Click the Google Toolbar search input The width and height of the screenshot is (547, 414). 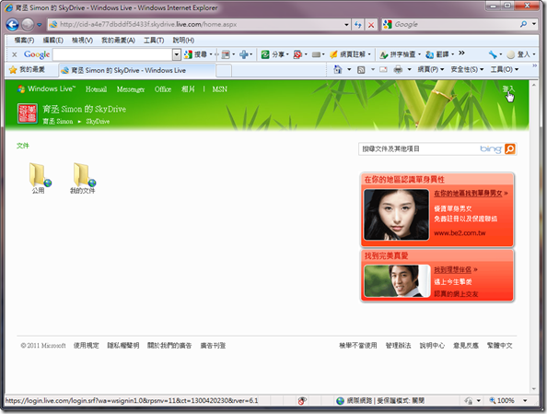(112, 54)
